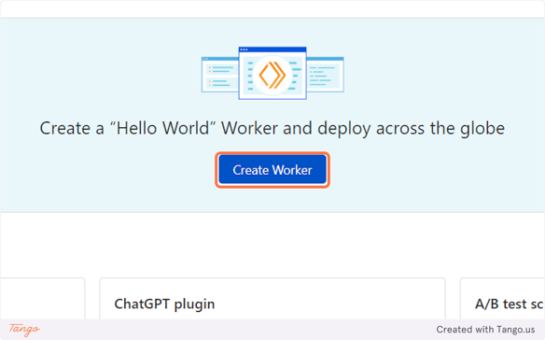Viewport: 545px width, 340px height.
Task: Select the A/B test template card
Action: tap(503, 299)
